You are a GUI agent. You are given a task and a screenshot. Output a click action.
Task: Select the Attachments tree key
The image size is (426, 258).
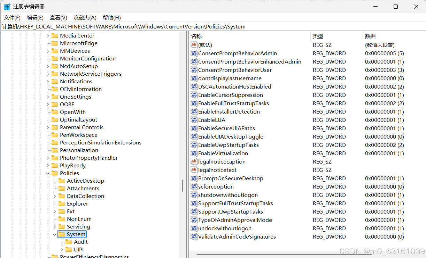pyautogui.click(x=83, y=188)
